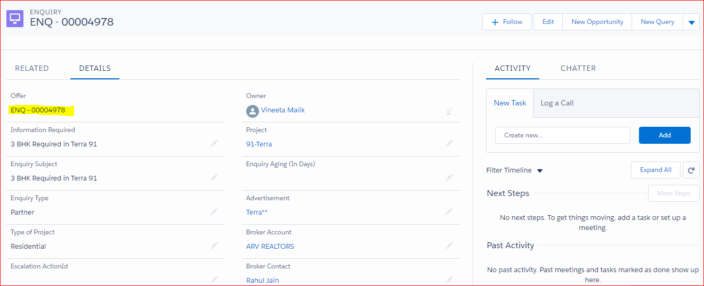Click pencil icon next to Information Required
The height and width of the screenshot is (286, 704).
(214, 144)
